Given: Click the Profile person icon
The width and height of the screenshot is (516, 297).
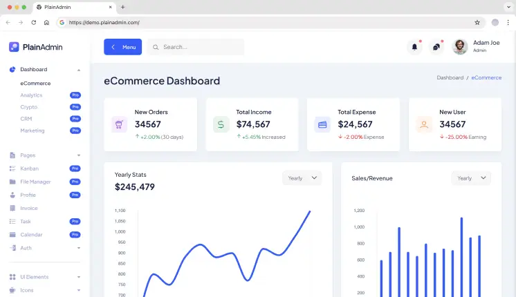Looking at the screenshot, I should pos(12,195).
